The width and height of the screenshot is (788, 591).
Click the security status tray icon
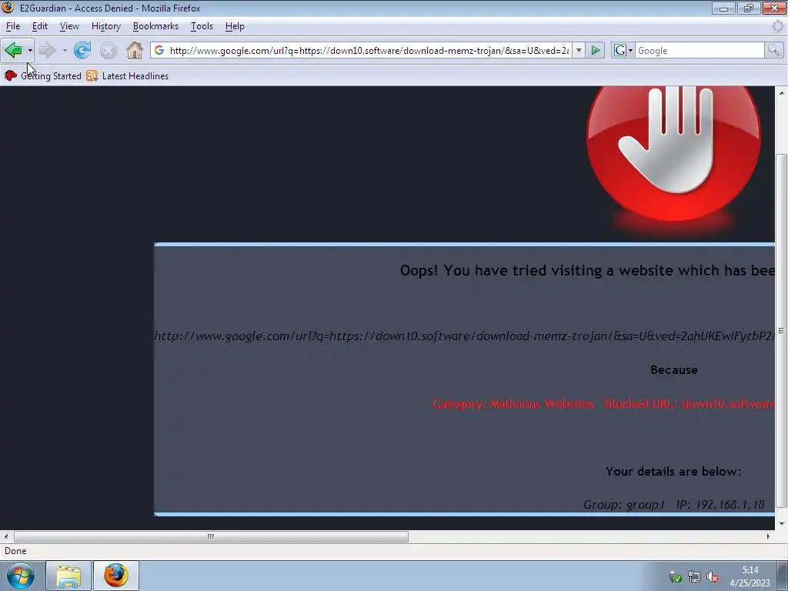(676, 577)
